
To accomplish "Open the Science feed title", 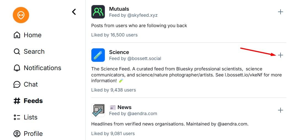I will 119,52.
